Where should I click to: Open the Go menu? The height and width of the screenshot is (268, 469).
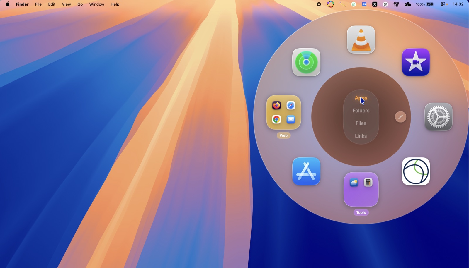click(x=80, y=4)
